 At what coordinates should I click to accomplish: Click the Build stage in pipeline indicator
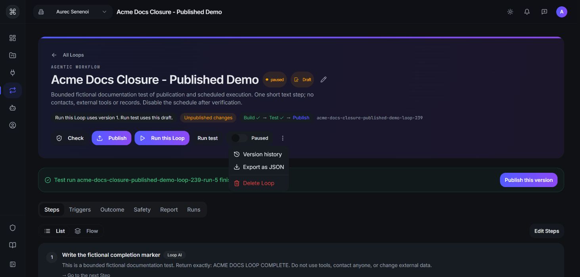[252, 118]
